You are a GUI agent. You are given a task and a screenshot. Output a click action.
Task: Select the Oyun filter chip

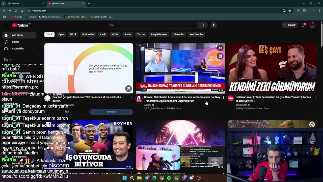61,34
